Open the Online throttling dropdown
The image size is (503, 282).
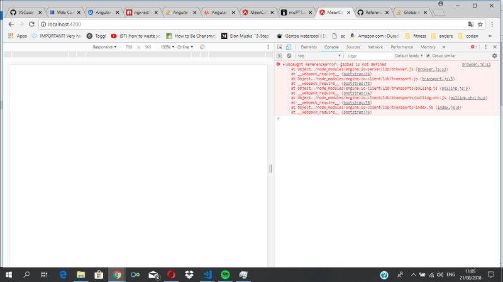185,46
